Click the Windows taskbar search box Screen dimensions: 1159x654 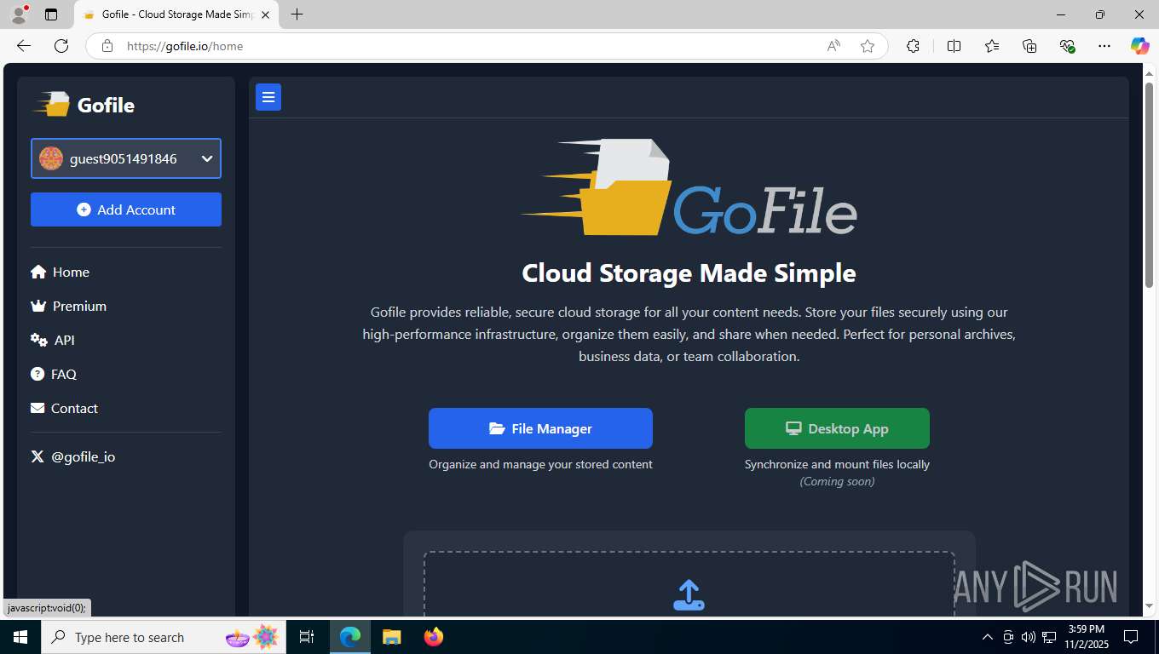164,637
